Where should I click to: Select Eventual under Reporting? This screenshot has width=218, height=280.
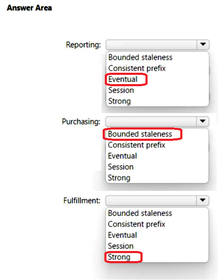[x=123, y=79]
